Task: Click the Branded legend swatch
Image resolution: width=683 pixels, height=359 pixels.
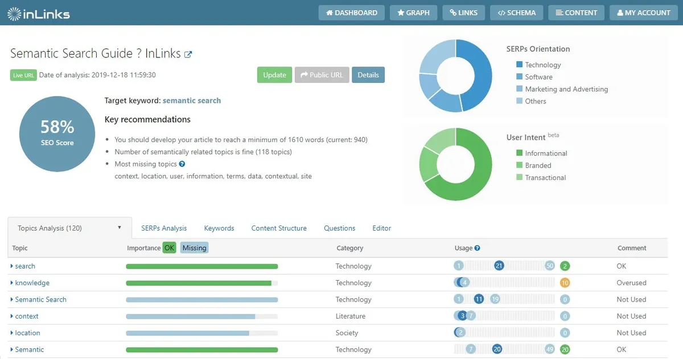Action: pos(519,165)
